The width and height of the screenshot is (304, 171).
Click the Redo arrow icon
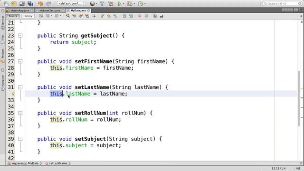click(48, 3)
